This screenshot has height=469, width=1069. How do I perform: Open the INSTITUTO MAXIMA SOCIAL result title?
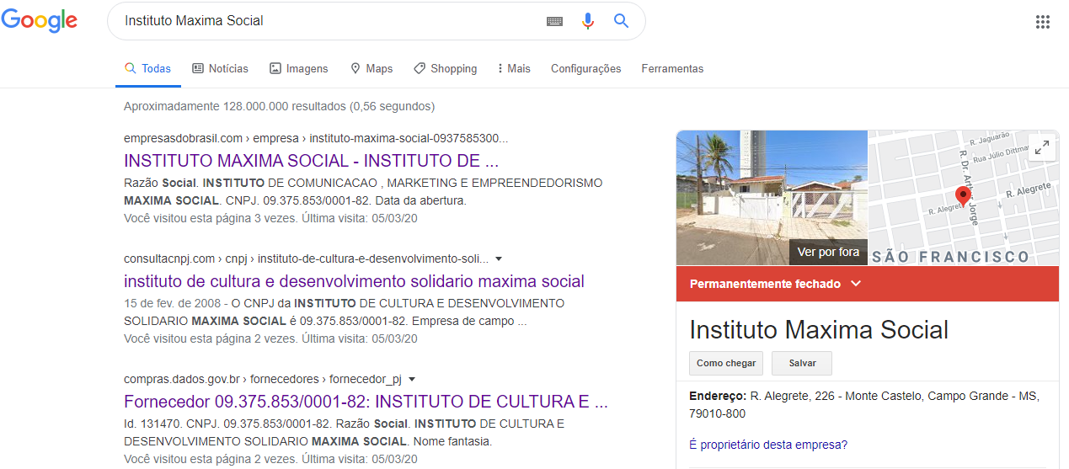[311, 161]
